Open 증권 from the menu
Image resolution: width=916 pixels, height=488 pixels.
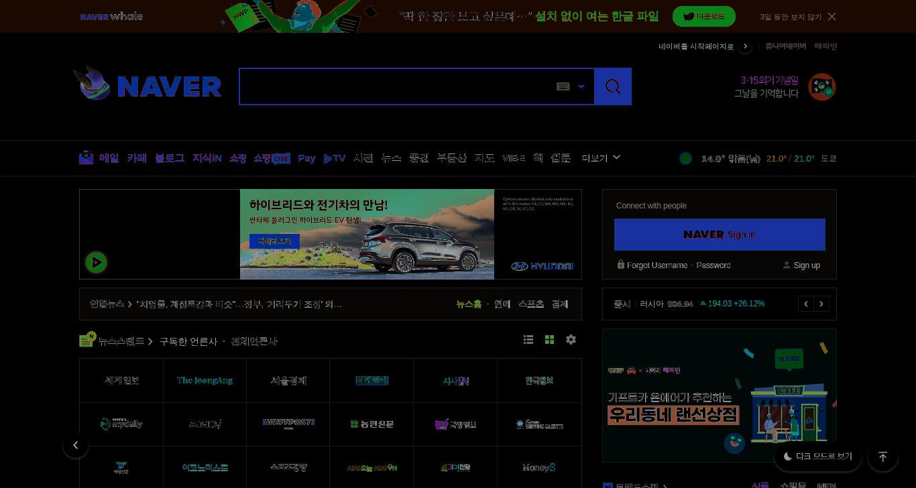(x=418, y=158)
